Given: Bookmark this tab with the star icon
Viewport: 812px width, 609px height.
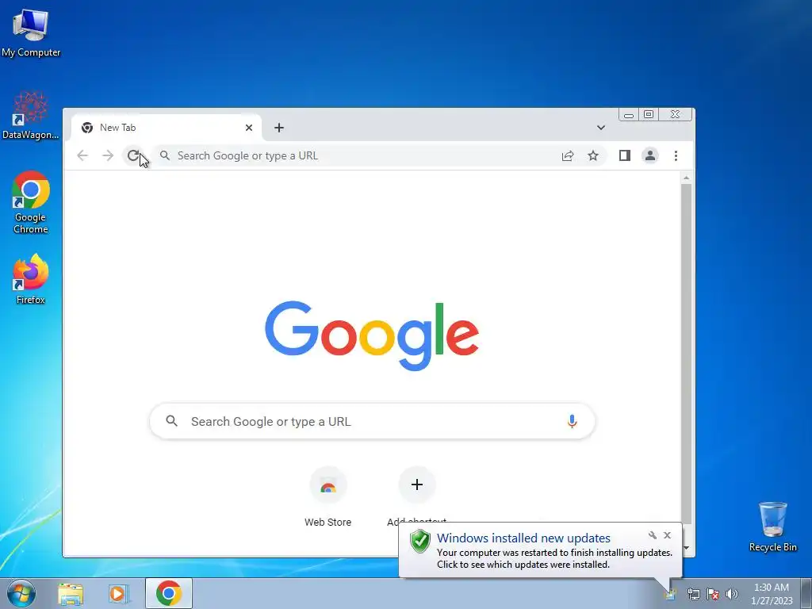Looking at the screenshot, I should [593, 155].
